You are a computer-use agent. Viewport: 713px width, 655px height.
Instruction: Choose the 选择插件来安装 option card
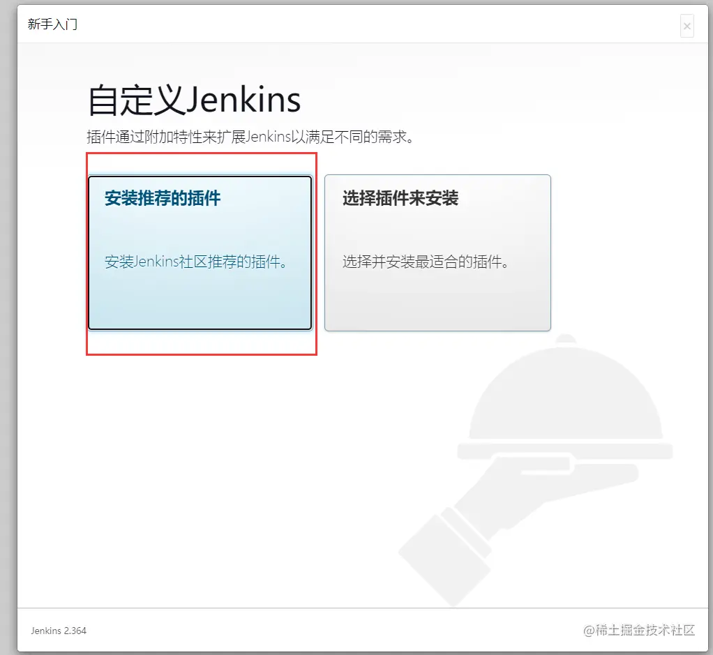[x=437, y=253]
